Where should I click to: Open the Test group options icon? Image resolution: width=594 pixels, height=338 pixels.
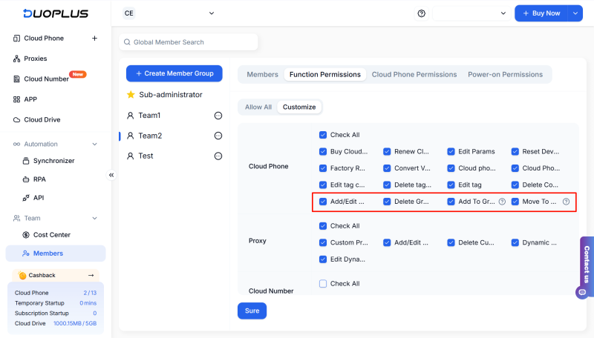point(218,156)
